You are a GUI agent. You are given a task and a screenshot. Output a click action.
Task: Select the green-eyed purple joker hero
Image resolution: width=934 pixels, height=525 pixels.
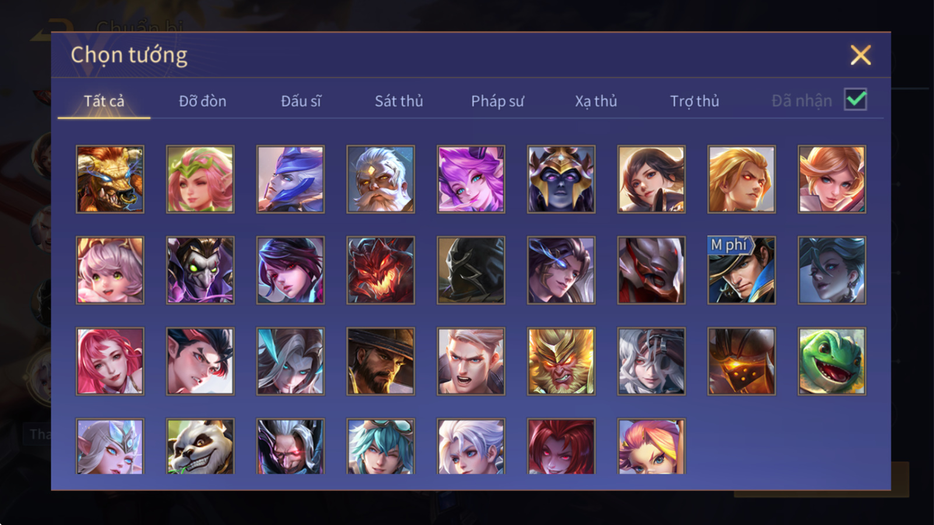coord(200,270)
